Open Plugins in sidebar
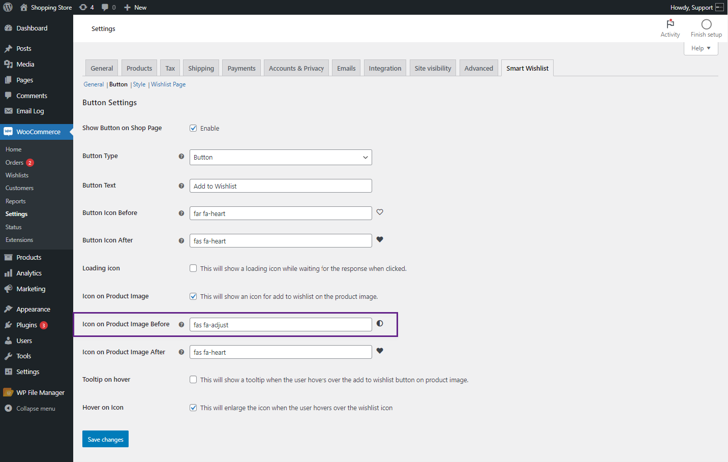This screenshot has height=462, width=728. coord(37,325)
